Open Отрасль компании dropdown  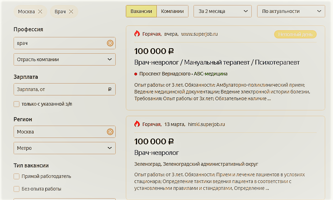pyautogui.click(x=65, y=60)
